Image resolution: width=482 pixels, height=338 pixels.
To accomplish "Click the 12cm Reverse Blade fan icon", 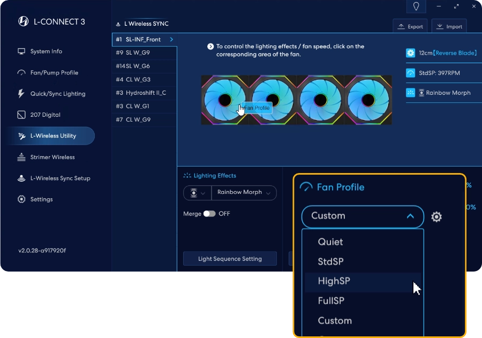I will click(x=411, y=53).
